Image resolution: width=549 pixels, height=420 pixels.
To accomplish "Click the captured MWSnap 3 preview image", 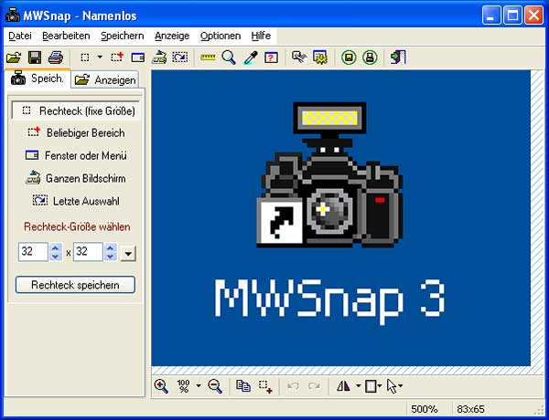I will [341, 218].
